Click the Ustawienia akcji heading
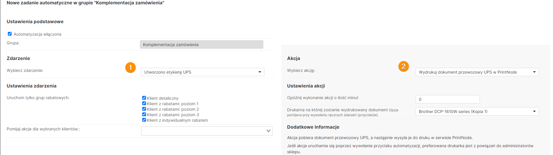Image resolution: width=553 pixels, height=155 pixels. pos(306,86)
